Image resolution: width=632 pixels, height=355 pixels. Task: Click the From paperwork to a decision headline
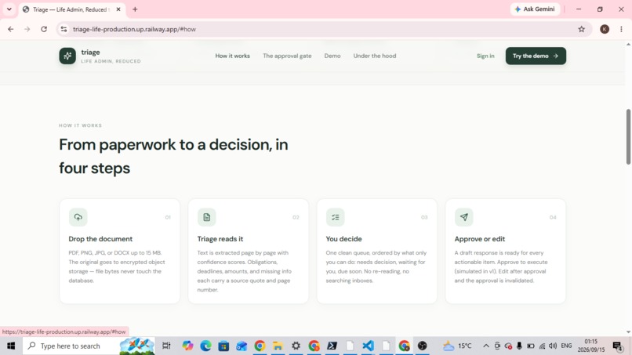pyautogui.click(x=173, y=157)
